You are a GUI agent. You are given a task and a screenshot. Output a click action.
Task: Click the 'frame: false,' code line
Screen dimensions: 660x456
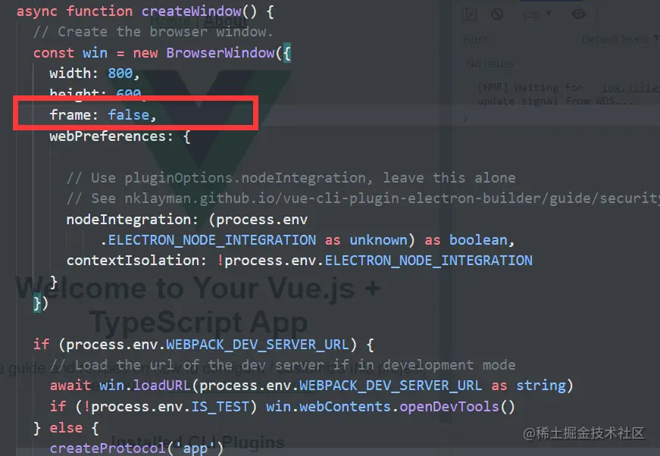pyautogui.click(x=103, y=115)
